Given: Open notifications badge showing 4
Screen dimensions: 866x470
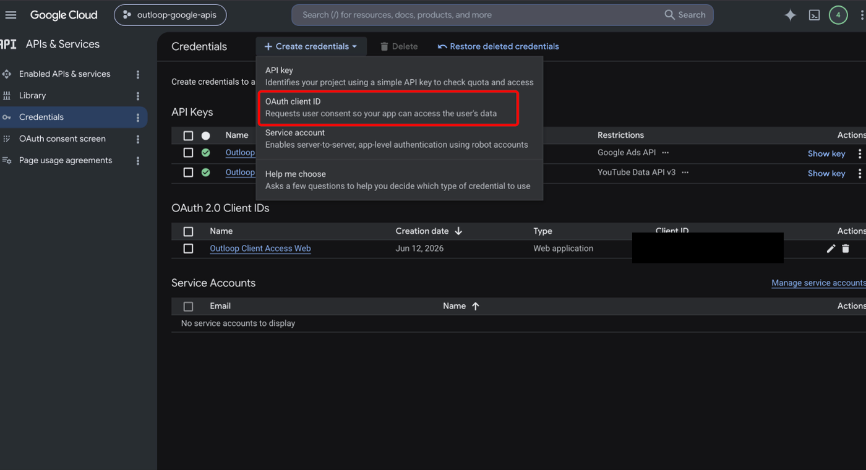Looking at the screenshot, I should 838,15.
